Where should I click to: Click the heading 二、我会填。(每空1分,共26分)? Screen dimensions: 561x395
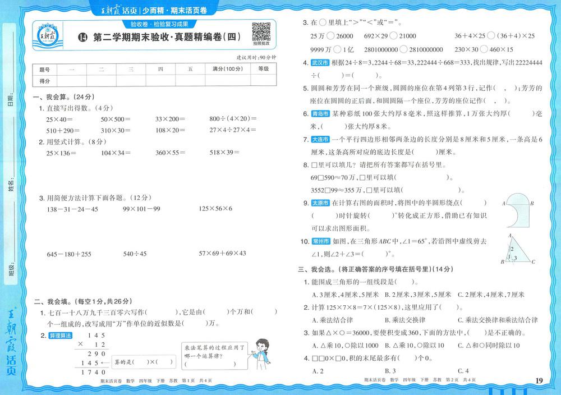[83, 301]
